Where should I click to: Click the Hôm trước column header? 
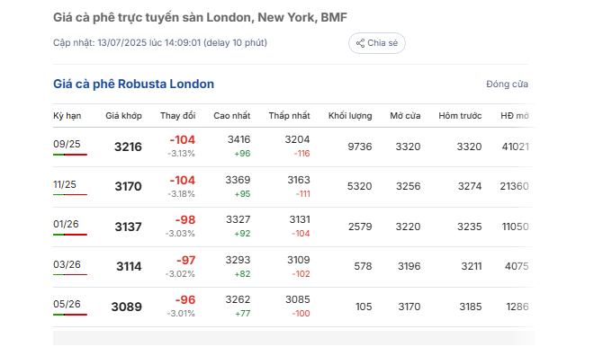460,116
